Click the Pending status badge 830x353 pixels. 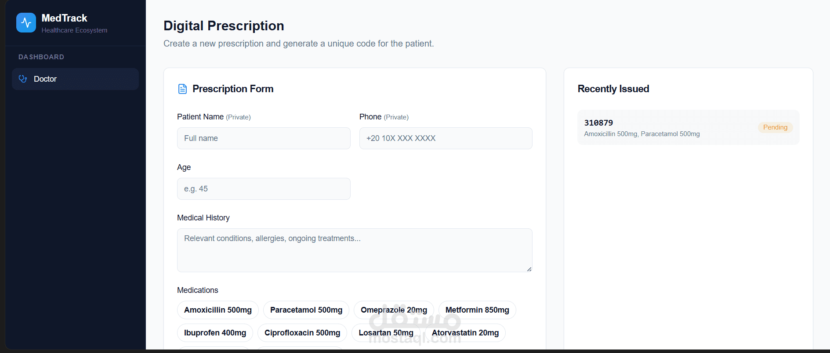[x=775, y=127]
